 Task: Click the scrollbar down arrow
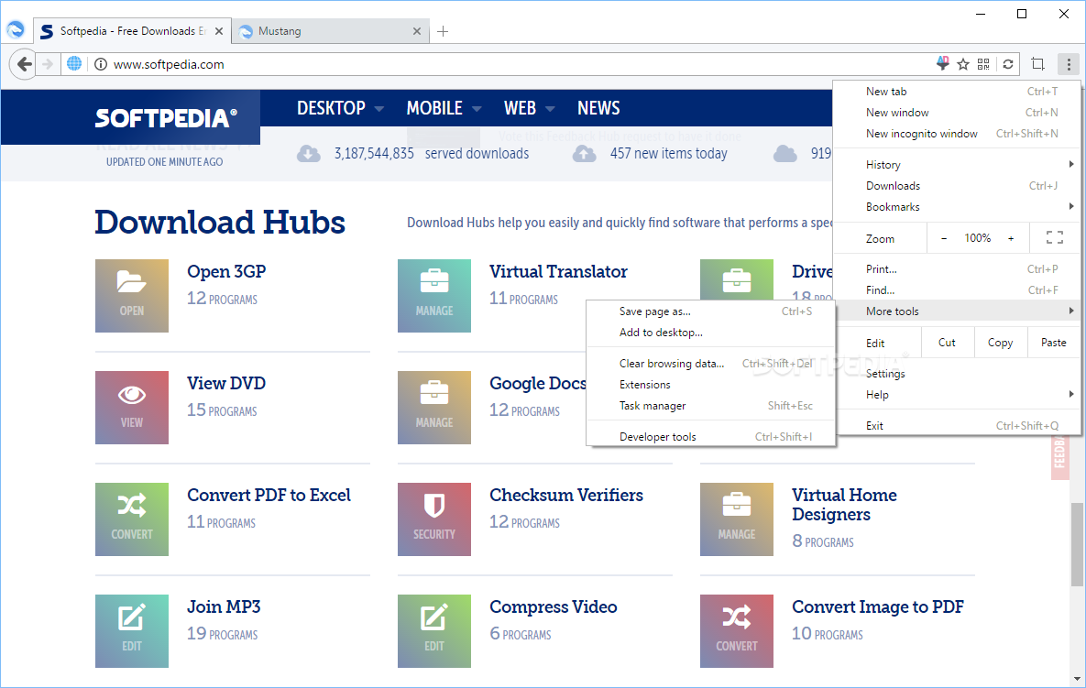[1077, 679]
